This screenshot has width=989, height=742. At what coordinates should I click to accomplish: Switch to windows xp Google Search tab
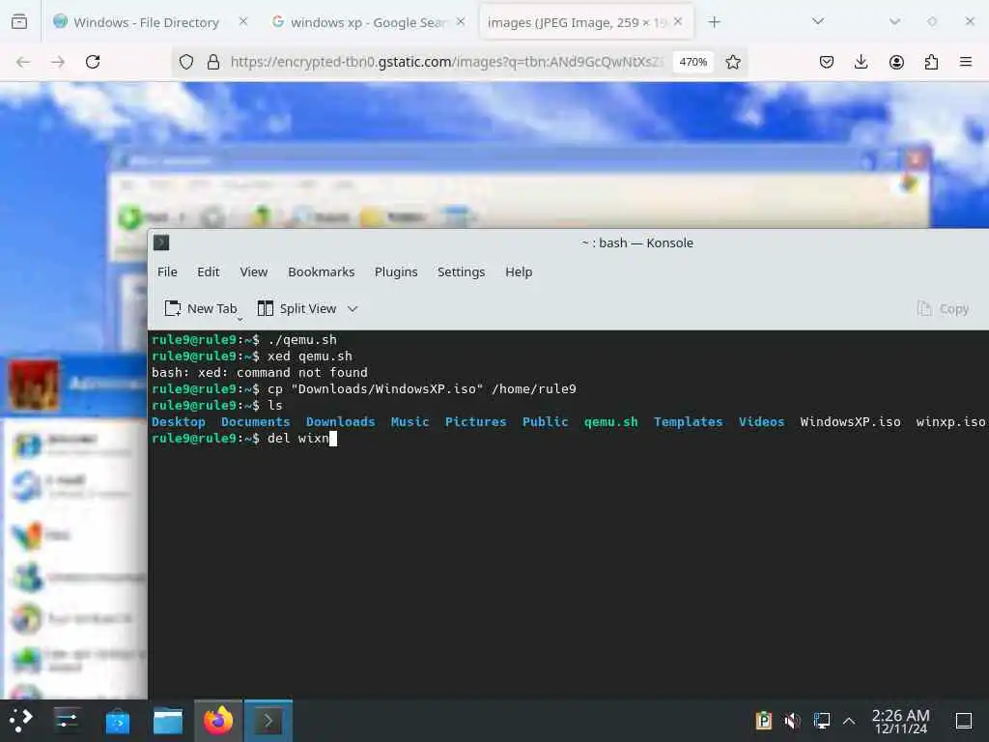click(369, 22)
